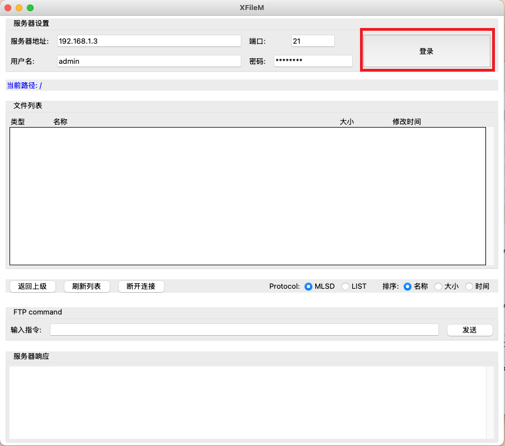Select the 密码 password field
This screenshot has height=446, width=505.
pyautogui.click(x=313, y=61)
